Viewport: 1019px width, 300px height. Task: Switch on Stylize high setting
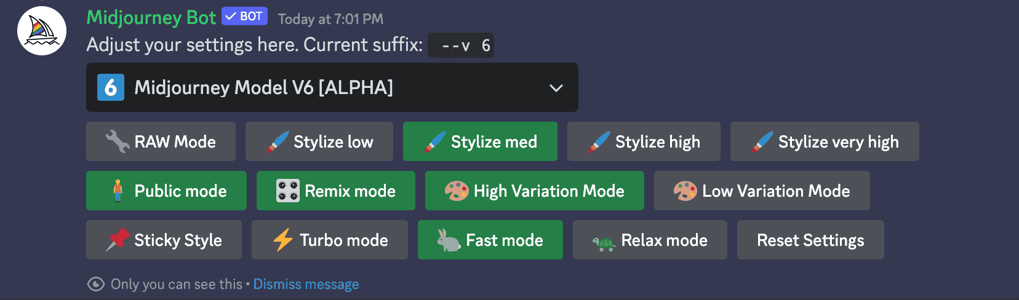click(644, 141)
